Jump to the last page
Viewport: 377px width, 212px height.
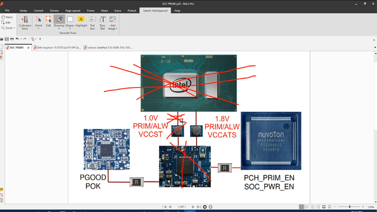point(198,207)
